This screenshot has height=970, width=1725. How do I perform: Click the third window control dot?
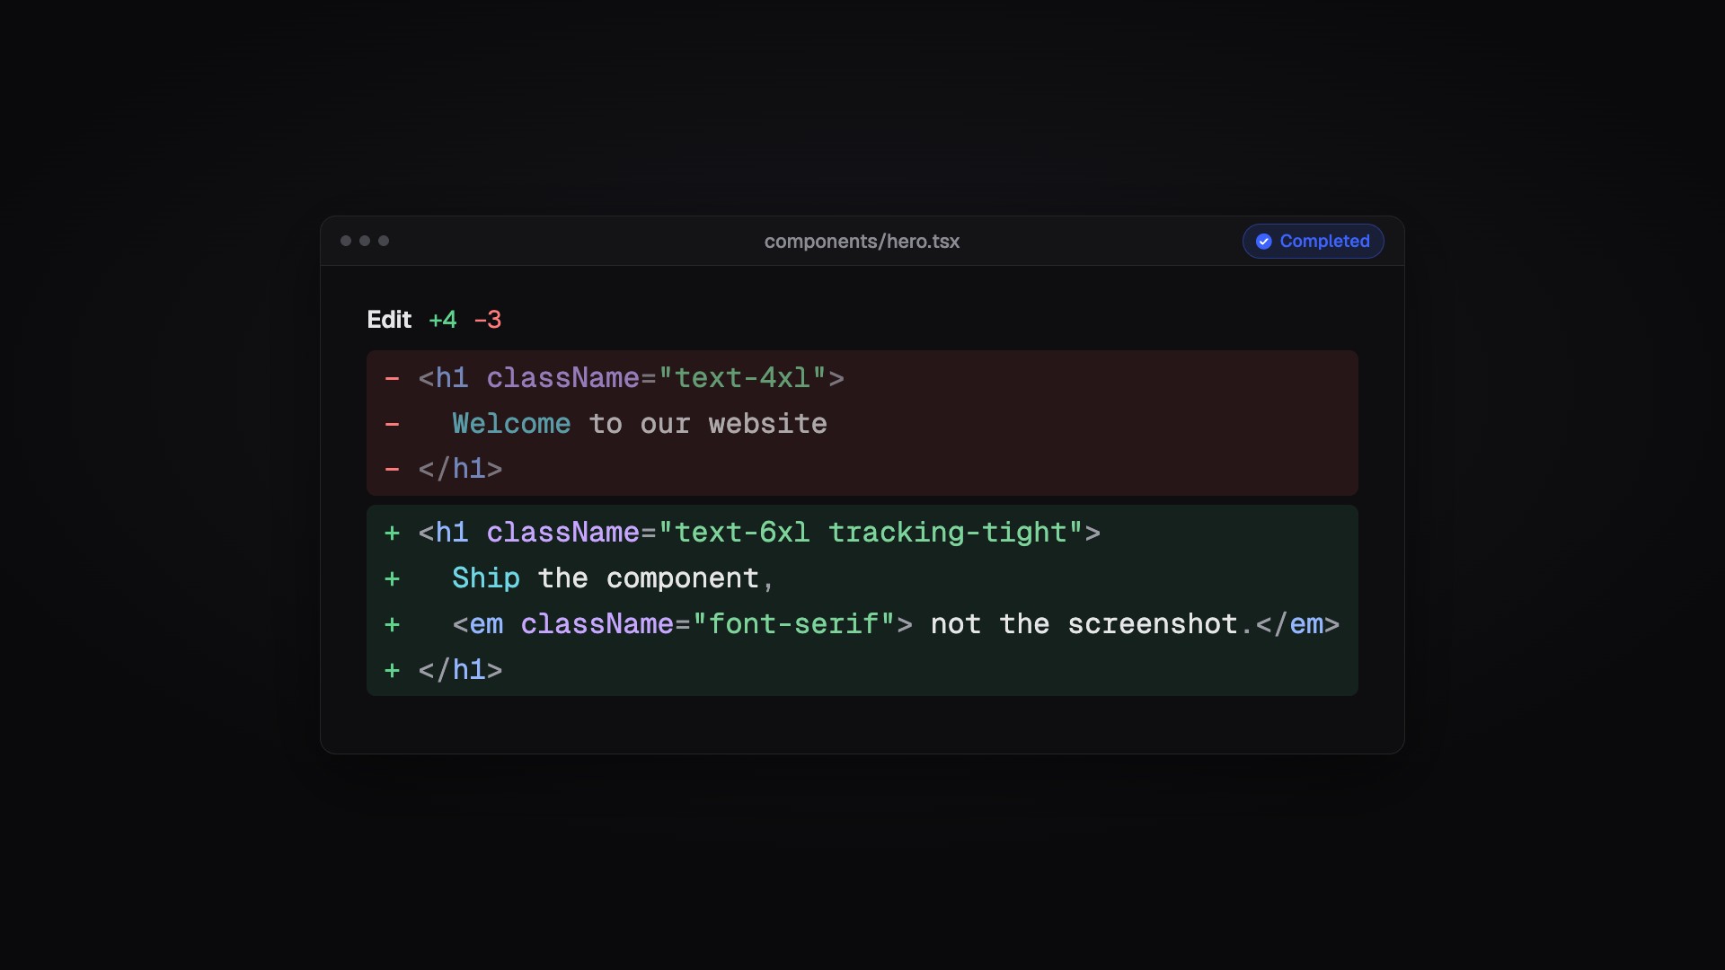pyautogui.click(x=384, y=241)
